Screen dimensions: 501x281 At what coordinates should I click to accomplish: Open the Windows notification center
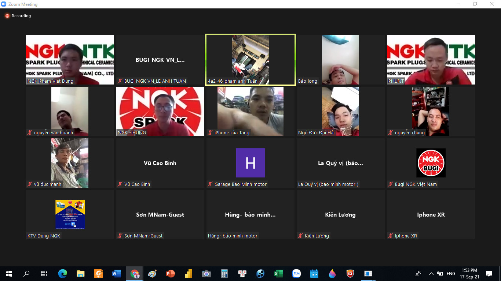click(x=489, y=274)
